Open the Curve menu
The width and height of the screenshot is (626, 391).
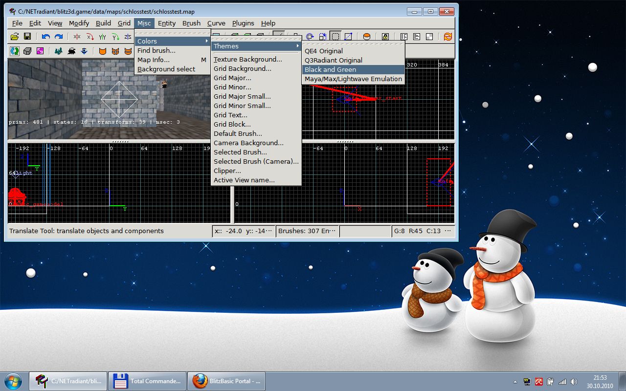[216, 23]
